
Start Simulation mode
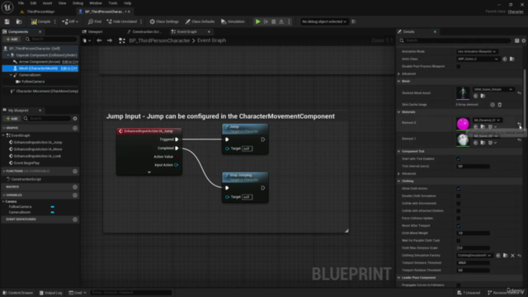(233, 21)
